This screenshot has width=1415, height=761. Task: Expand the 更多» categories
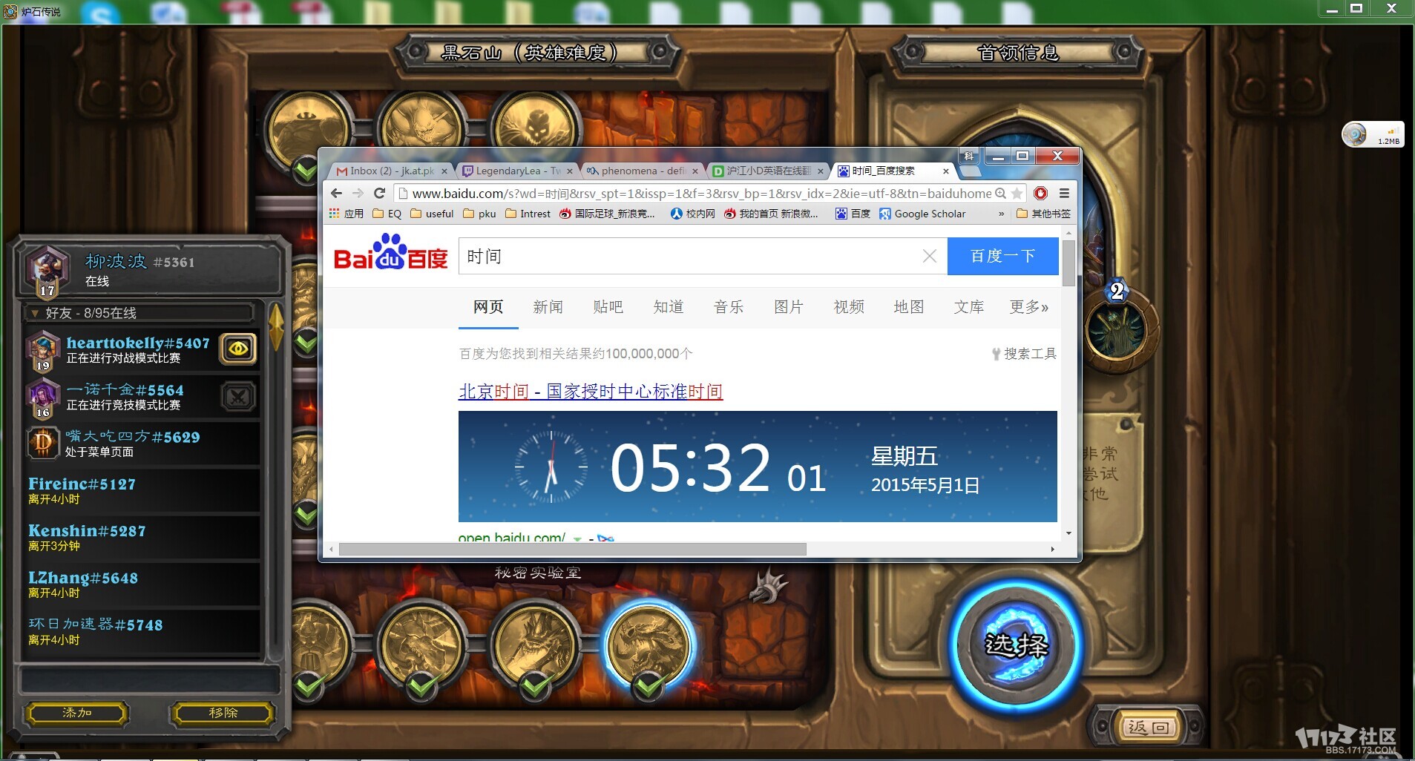tap(1029, 307)
